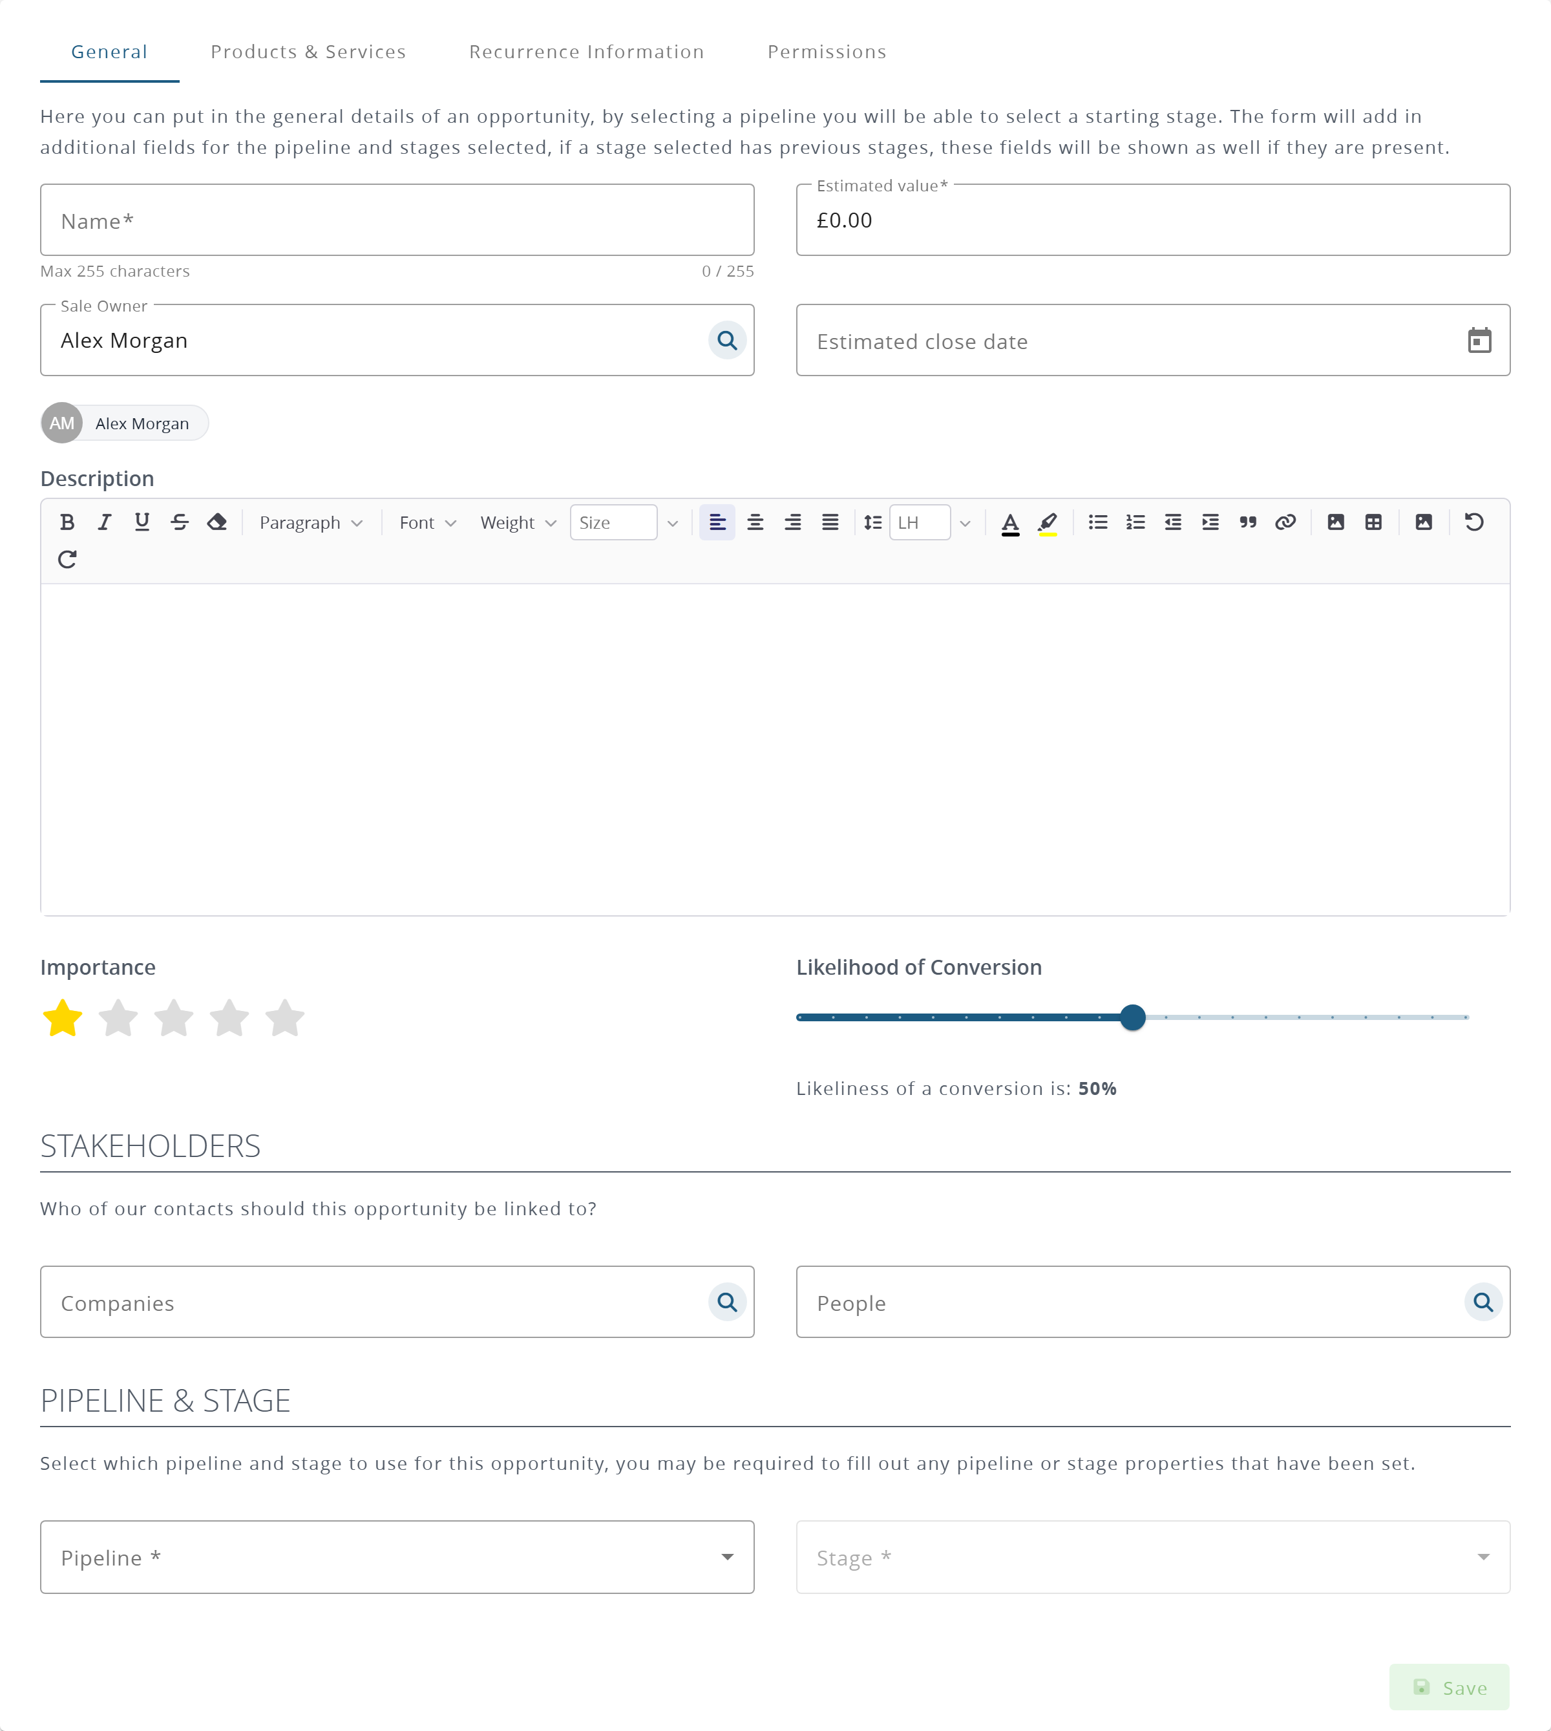Redo the last editor action
1551x1731 pixels.
[67, 560]
